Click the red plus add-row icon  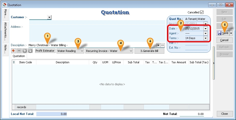(14, 51)
